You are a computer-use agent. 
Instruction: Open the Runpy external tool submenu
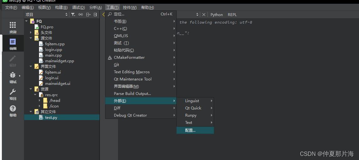point(195,115)
